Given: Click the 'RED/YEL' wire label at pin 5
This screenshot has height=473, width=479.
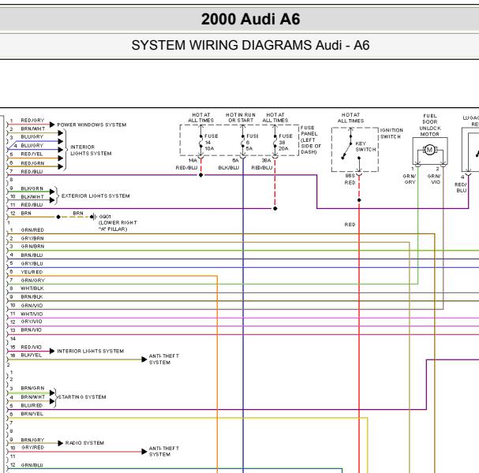Looking at the screenshot, I should (32, 154).
